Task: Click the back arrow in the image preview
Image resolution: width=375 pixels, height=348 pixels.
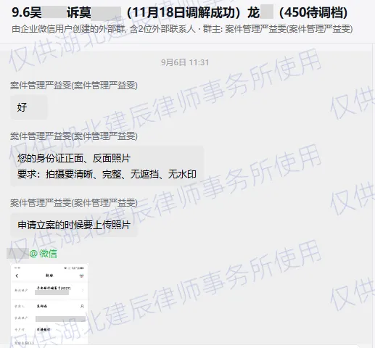Action: [17, 275]
